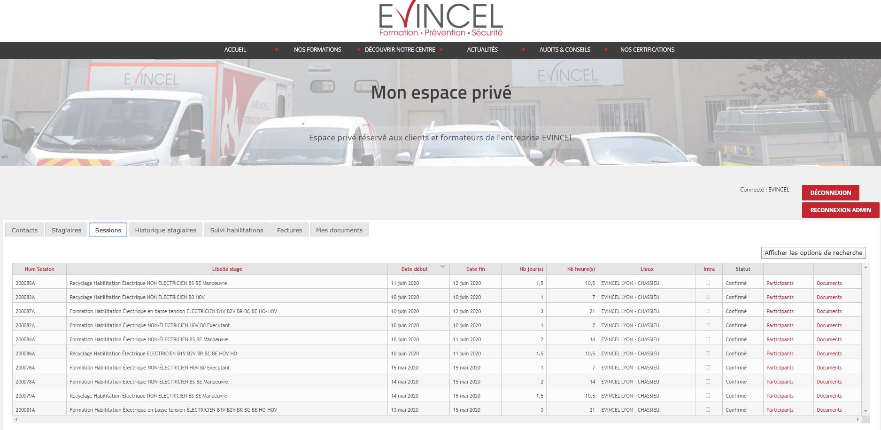Click 'Connecté : EVINCEL' status text
The image size is (881, 430).
[765, 190]
